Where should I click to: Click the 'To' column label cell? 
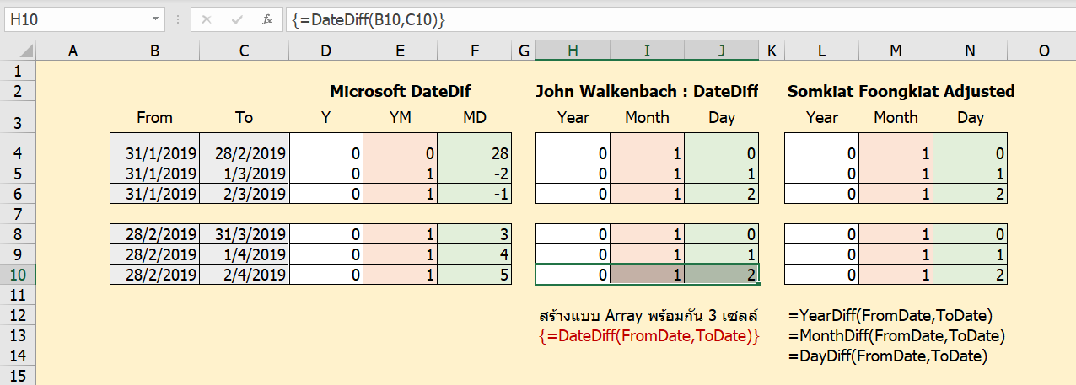[244, 117]
